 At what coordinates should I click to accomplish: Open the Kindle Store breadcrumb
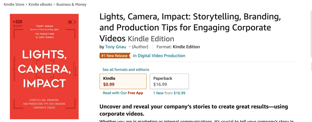tap(14, 4)
